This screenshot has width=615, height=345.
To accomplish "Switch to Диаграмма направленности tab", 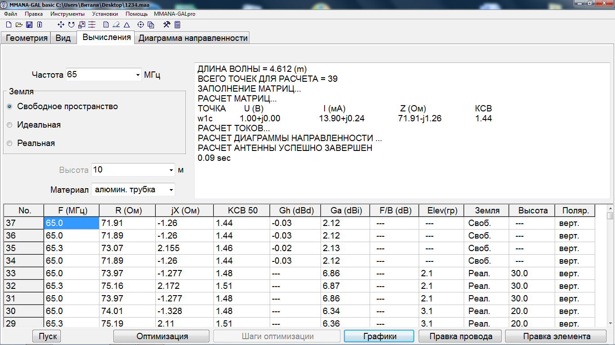I will click(x=193, y=38).
